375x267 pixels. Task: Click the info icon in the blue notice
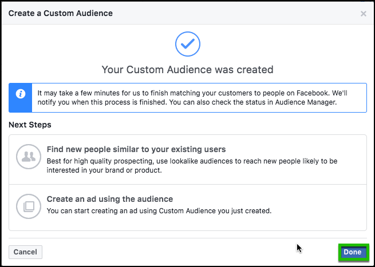(x=21, y=94)
